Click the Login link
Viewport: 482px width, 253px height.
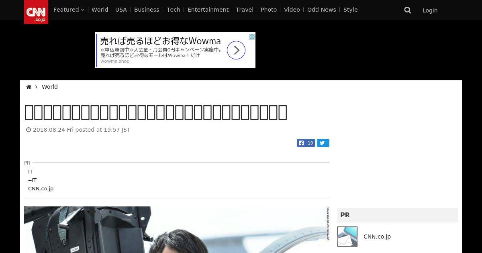(x=430, y=10)
